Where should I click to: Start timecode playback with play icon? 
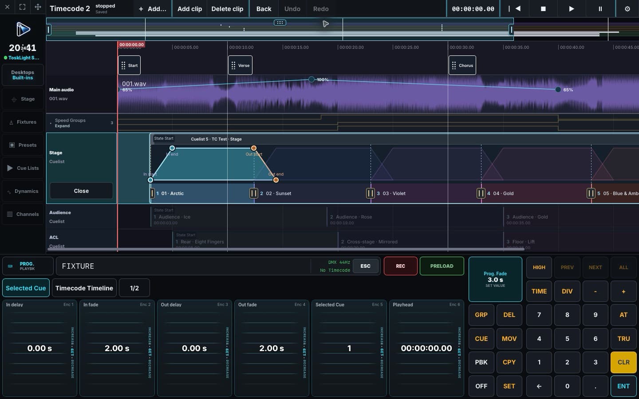pyautogui.click(x=572, y=9)
